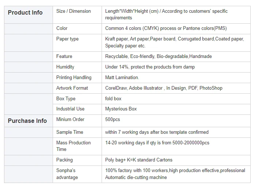Select the Artwork Format label

coord(72,88)
